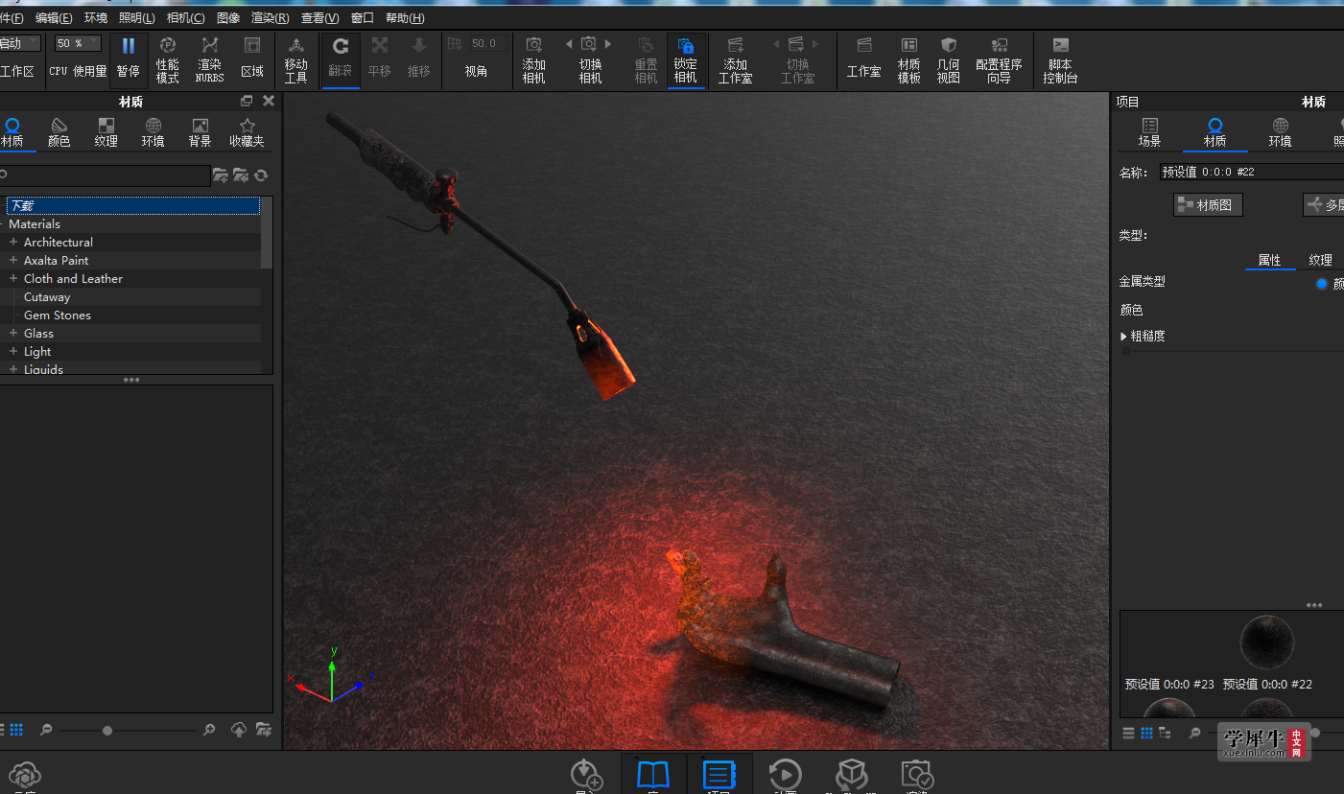Expand the Architectural materials folder
The image size is (1344, 794).
[13, 242]
